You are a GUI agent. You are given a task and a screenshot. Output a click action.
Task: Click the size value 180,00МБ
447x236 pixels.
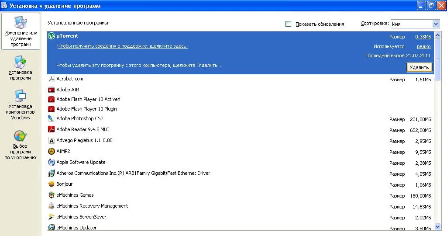[x=420, y=196]
